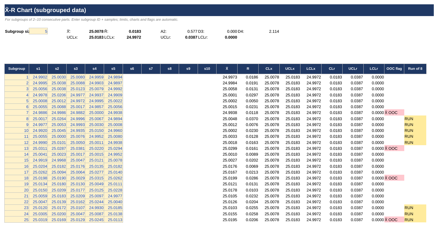The image size is (434, 227).
Task: Select the s1 cell 24.9886 in subgroup 7
Action: click(x=38, y=113)
